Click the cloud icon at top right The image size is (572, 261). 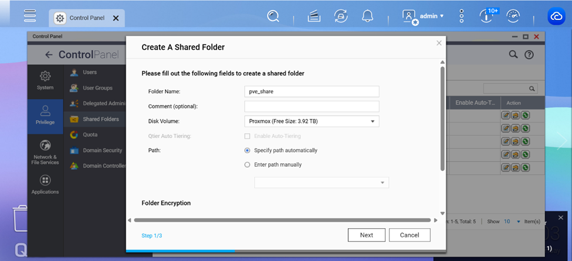(x=556, y=17)
